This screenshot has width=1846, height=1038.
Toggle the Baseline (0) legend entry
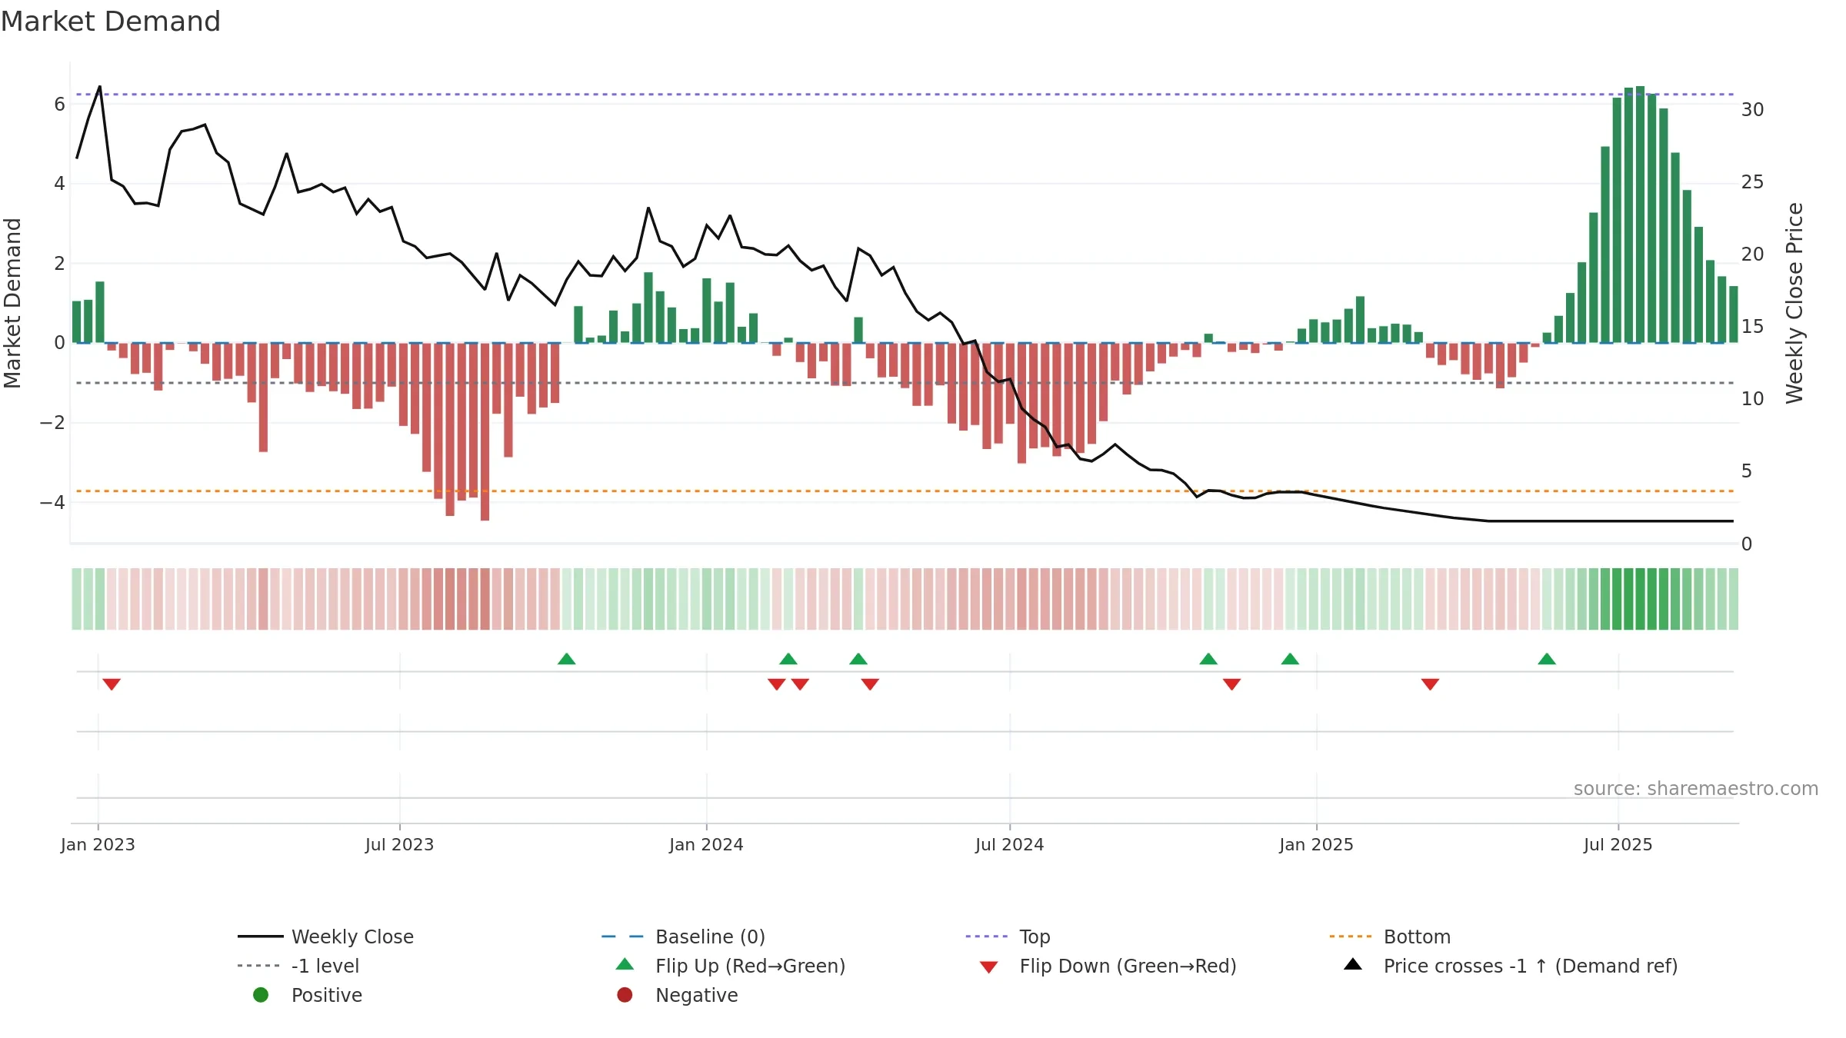click(x=683, y=937)
